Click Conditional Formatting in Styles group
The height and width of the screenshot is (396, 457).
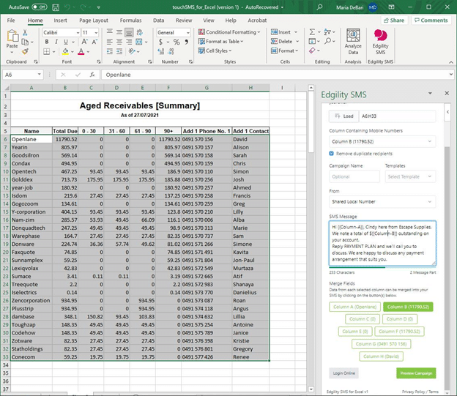[228, 32]
